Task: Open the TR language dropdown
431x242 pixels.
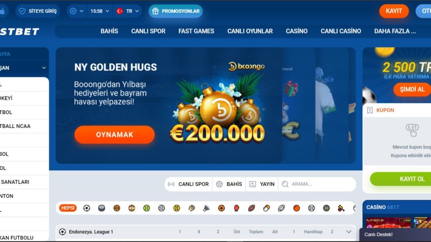Action: click(x=128, y=11)
